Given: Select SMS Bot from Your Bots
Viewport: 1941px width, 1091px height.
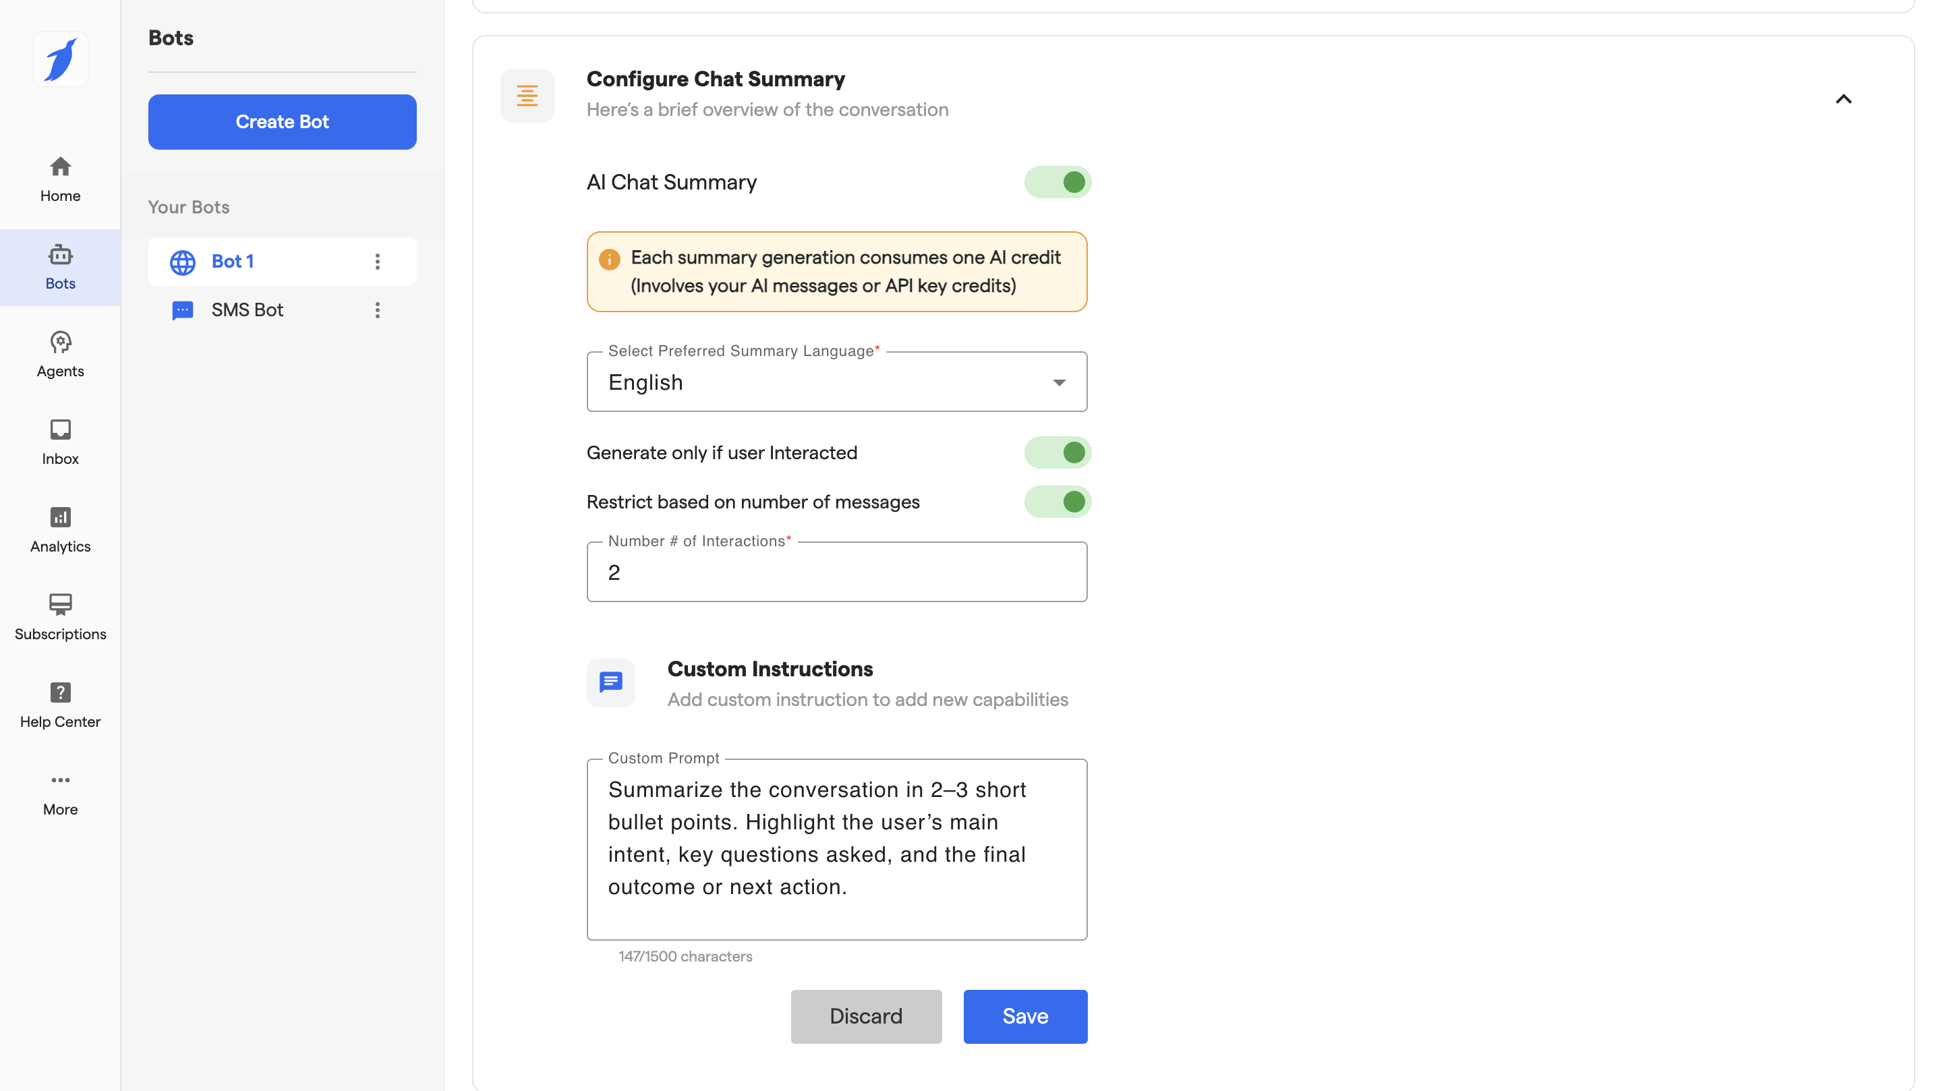Looking at the screenshot, I should pyautogui.click(x=247, y=310).
